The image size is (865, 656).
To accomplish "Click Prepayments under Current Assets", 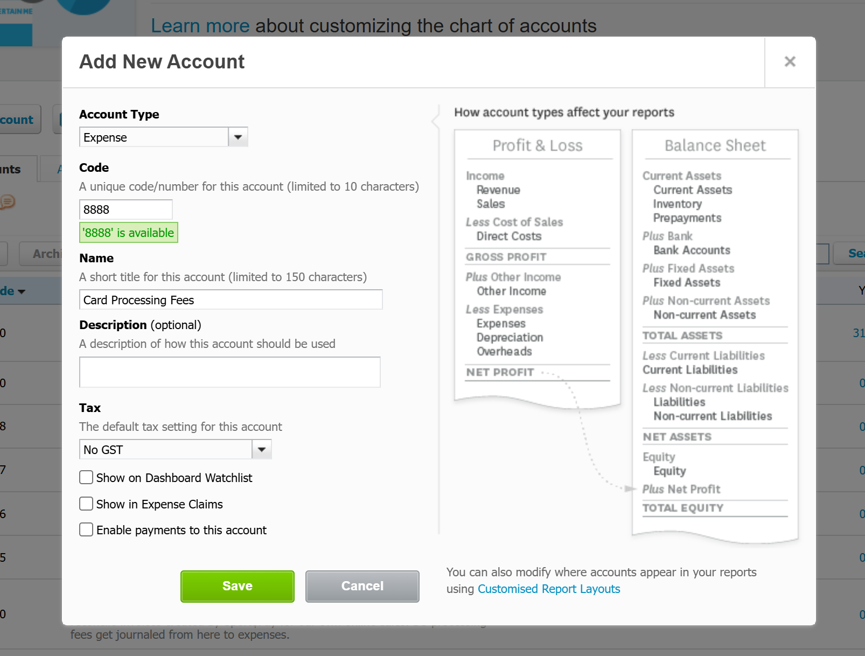I will click(x=687, y=218).
